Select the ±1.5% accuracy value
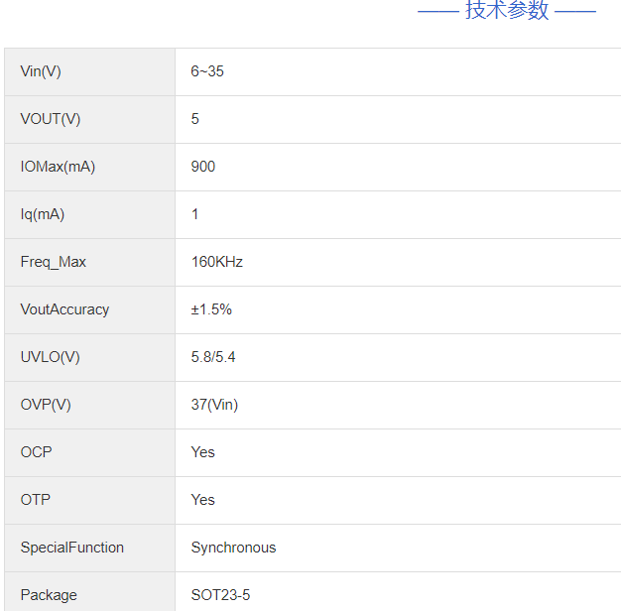Screen dimensions: 621x611 point(211,309)
